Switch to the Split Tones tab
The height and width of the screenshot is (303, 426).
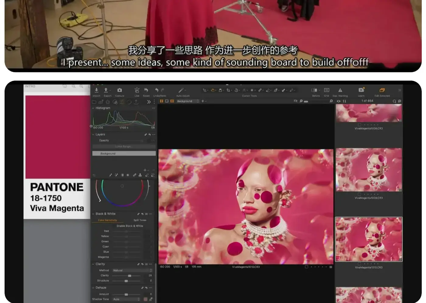coord(140,220)
